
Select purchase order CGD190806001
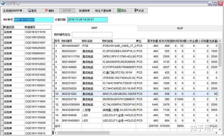point(35,53)
